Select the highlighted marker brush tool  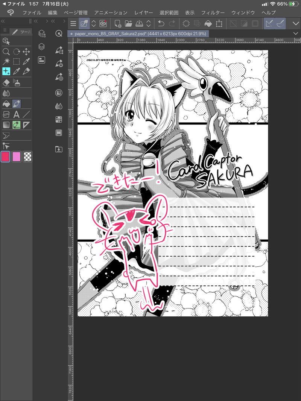tap(17, 104)
